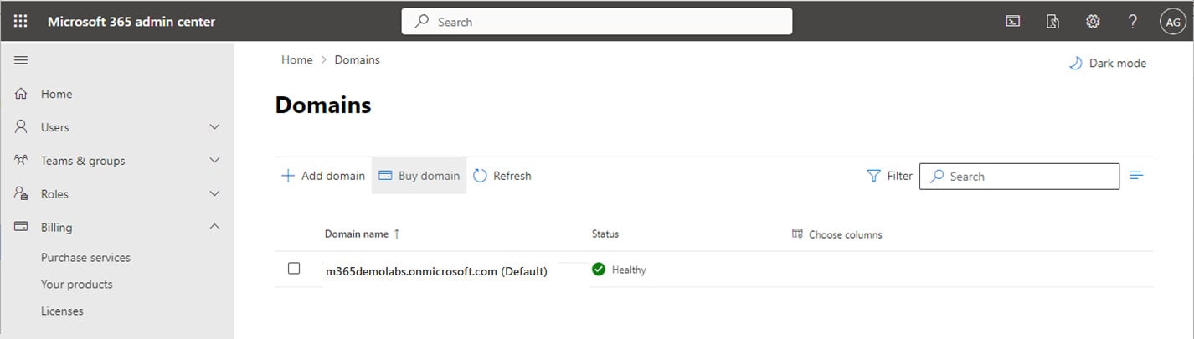The width and height of the screenshot is (1194, 339).
Task: Toggle Dark mode
Action: (1107, 63)
